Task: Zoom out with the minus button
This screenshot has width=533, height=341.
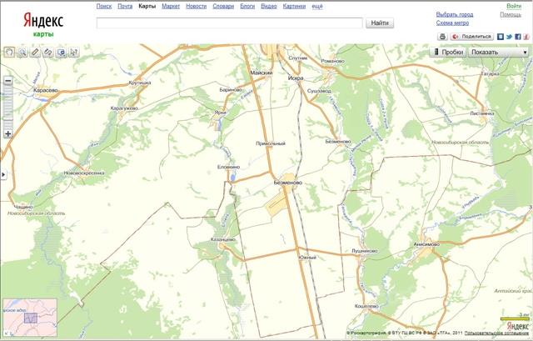Action: coord(7,81)
